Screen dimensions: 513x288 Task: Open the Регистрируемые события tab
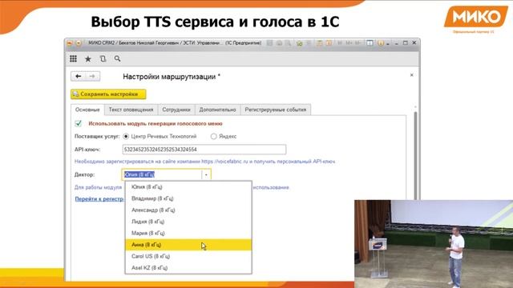pos(276,110)
